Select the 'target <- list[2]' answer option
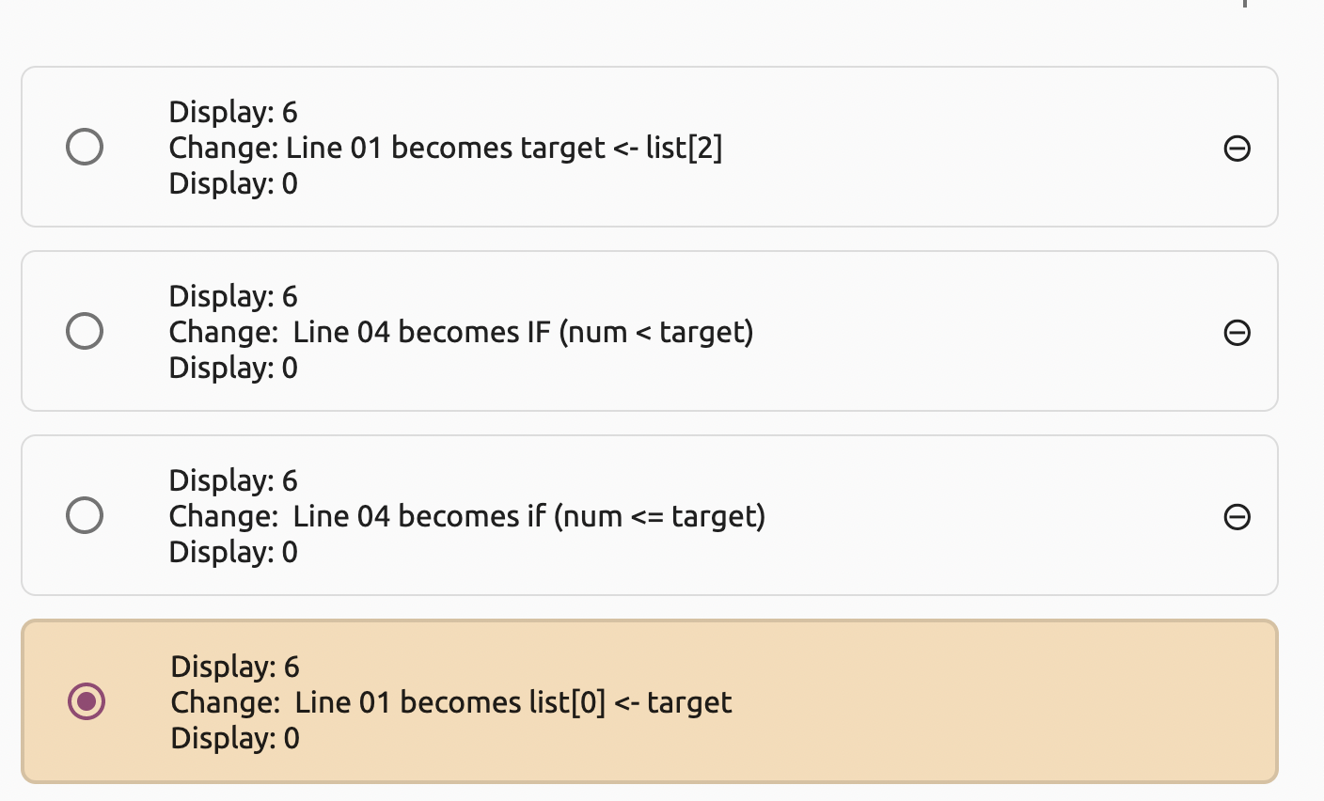Screen dimensions: 1324x801 [x=85, y=147]
